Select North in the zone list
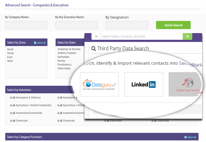Screen dimensions: 206x142 pos(11,49)
